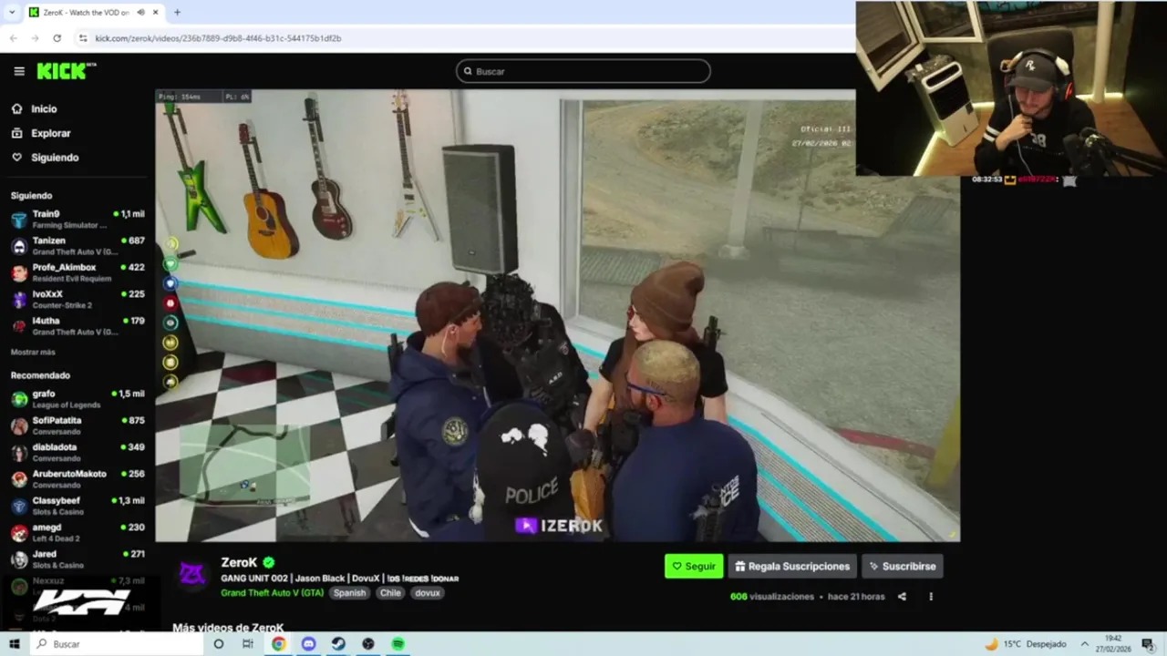Reload the page

click(57, 38)
